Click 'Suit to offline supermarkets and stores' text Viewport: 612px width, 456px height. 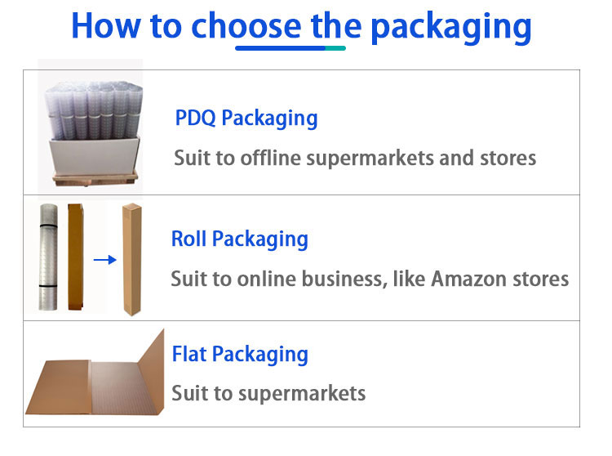point(355,159)
